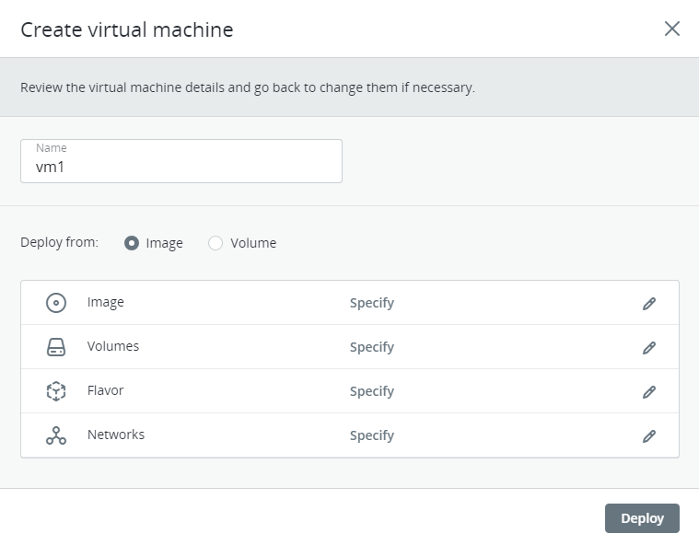Click the network nodes icon beside Networks
The image size is (699, 545).
(56, 435)
